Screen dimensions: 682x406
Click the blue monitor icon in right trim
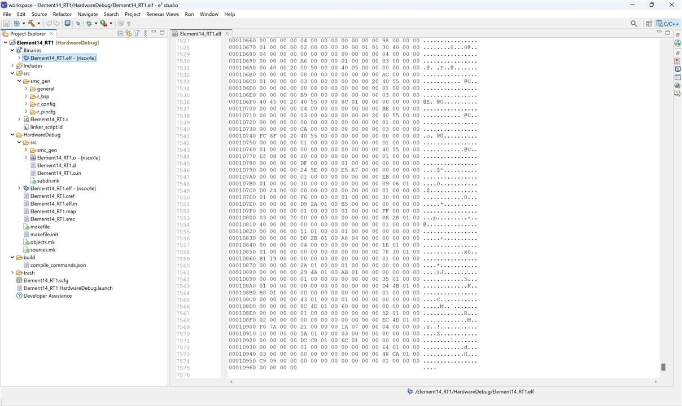[x=677, y=69]
